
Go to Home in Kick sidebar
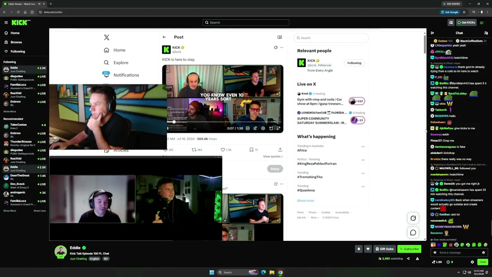(15, 33)
